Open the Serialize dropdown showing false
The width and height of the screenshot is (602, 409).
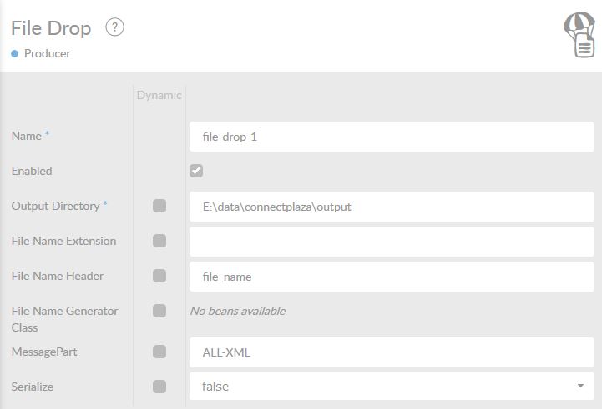pyautogui.click(x=392, y=387)
